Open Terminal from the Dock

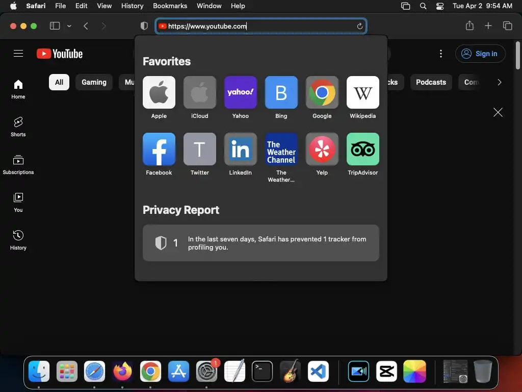click(263, 371)
